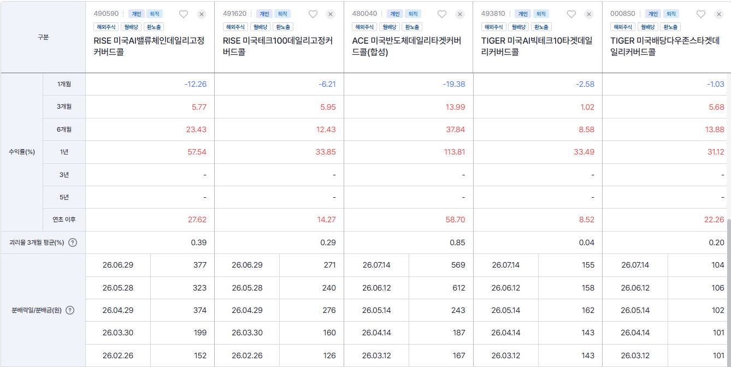
Task: Select distribution amount 377 for 26.06.29
Action: coord(200,265)
